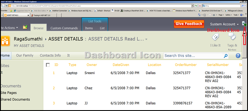Screen dimensions: 248x111
Task: Open the IE Tools menu dropdown
Action: pyautogui.click(x=236, y=15)
